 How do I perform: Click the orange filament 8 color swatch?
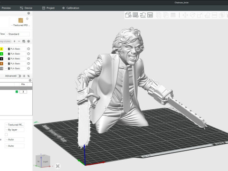[x=1, y=64]
